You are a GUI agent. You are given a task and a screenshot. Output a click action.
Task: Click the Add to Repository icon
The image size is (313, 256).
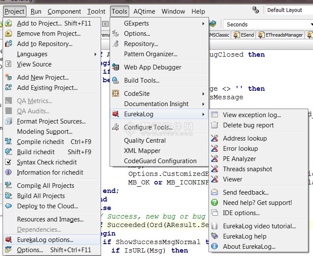pos(9,44)
